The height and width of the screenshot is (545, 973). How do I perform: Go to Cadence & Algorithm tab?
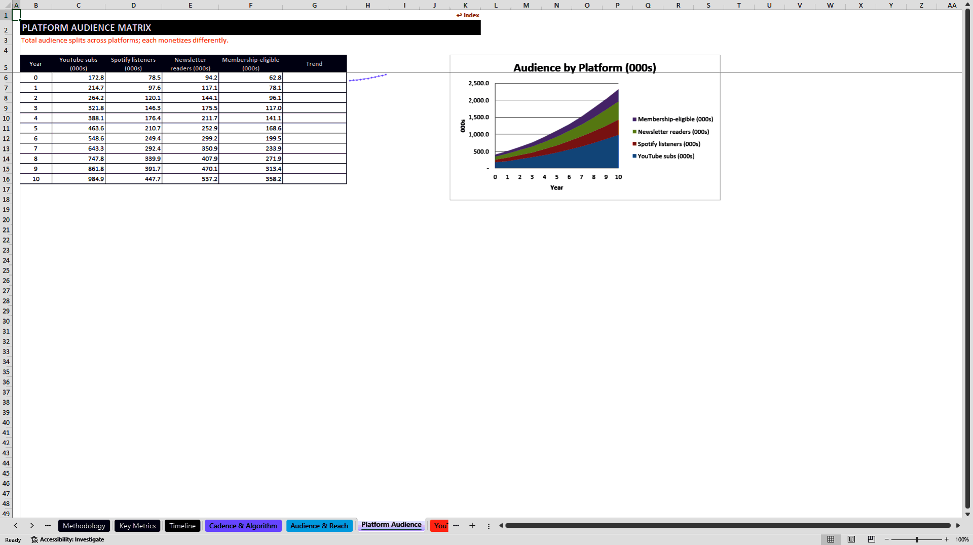tap(243, 526)
